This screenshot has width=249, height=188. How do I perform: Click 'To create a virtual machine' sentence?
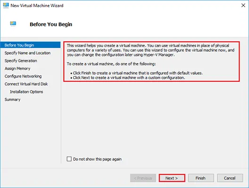[x=111, y=64]
